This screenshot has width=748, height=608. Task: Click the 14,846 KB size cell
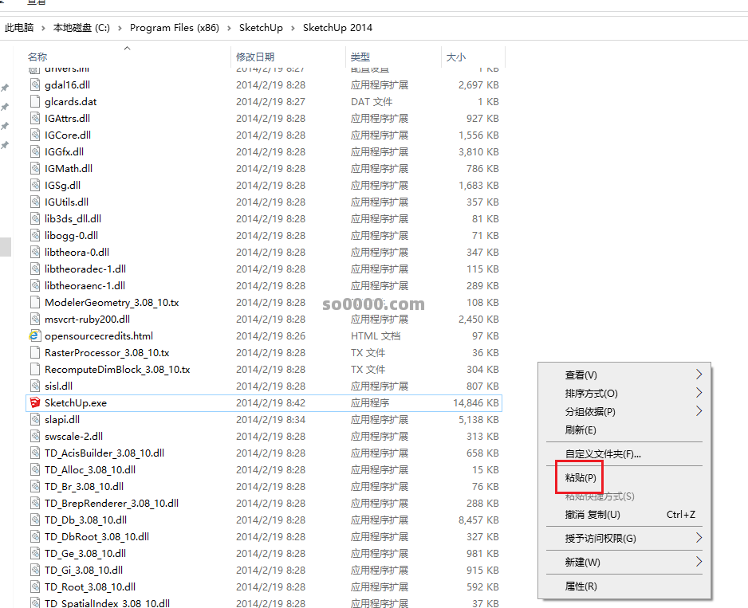[475, 403]
